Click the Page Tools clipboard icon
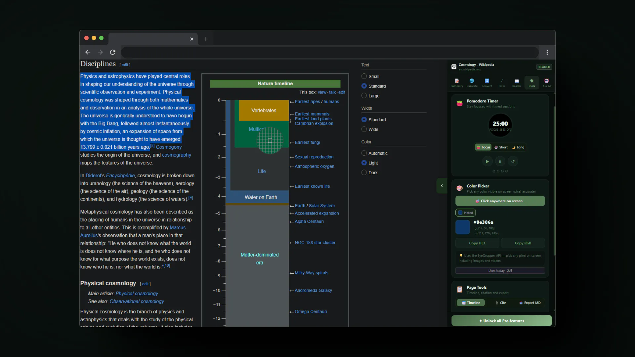Viewport: 635px width, 357px height. [x=459, y=290]
